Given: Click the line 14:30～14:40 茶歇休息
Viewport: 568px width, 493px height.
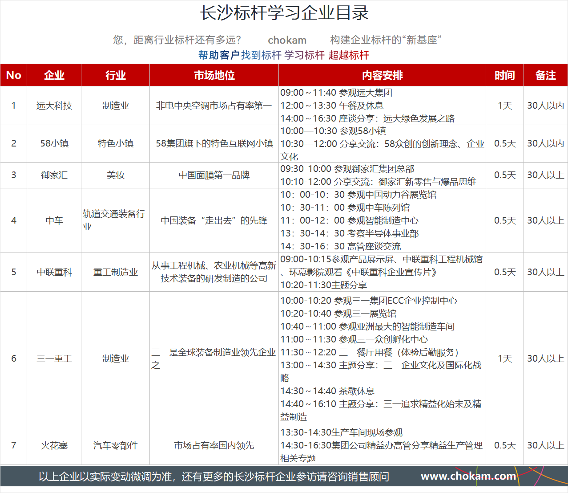Looking at the screenshot, I should point(327,391).
